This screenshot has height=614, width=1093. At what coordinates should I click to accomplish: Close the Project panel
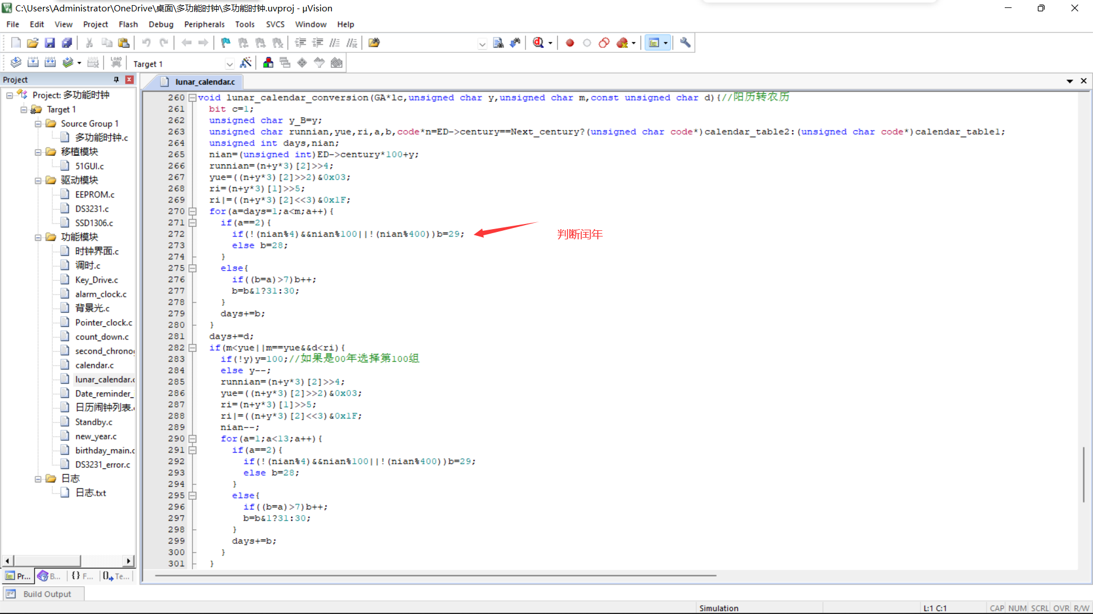129,80
